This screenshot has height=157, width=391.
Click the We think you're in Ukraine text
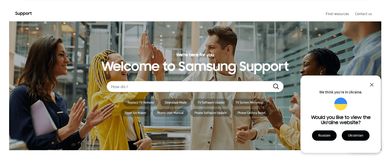(341, 92)
